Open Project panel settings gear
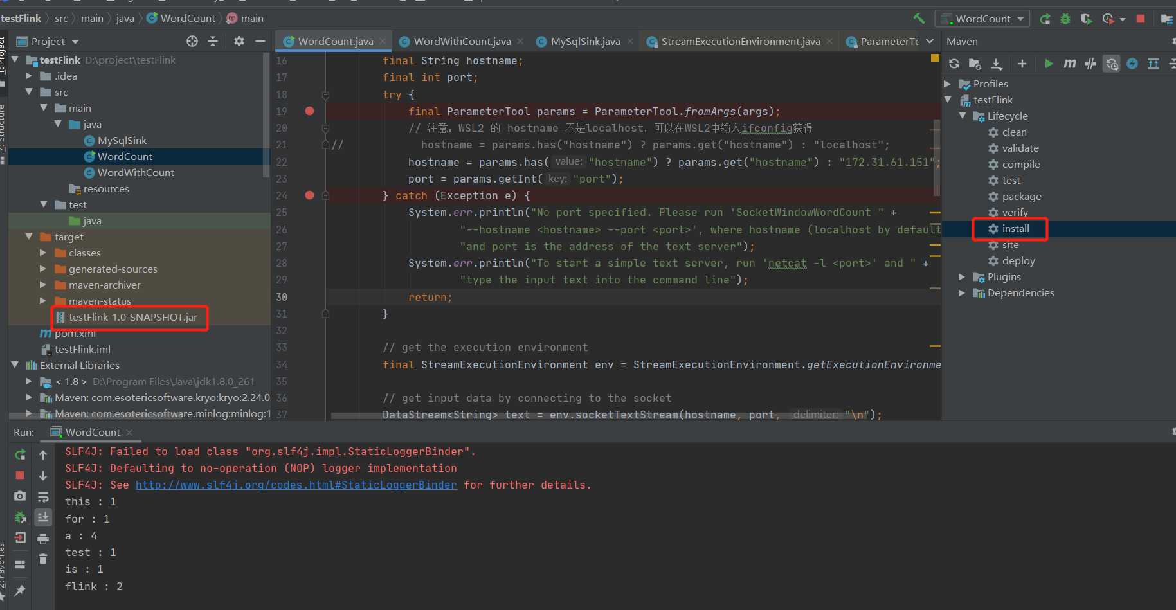The width and height of the screenshot is (1176, 610). tap(239, 41)
